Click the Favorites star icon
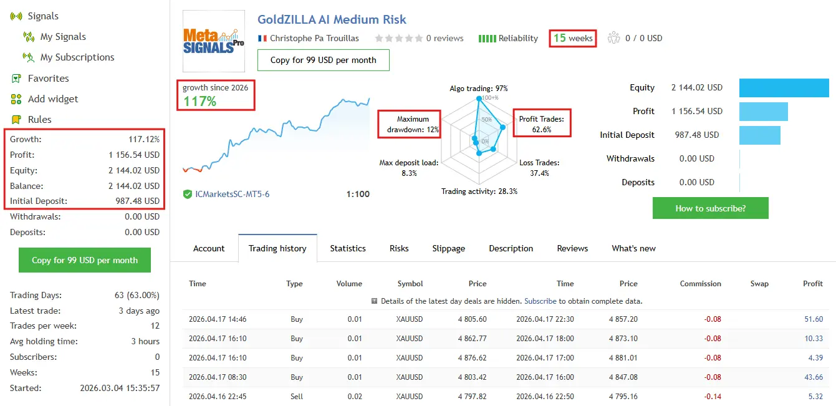The height and width of the screenshot is (406, 836). point(16,79)
